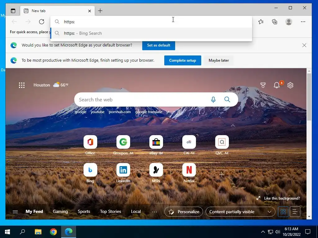This screenshot has width=318, height=238.
Task: Click the Personalize button
Action: [184, 212]
